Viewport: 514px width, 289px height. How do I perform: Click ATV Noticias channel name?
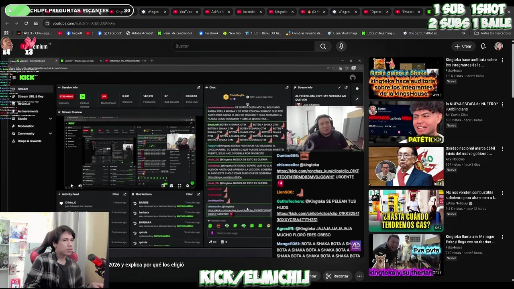coord(457,159)
